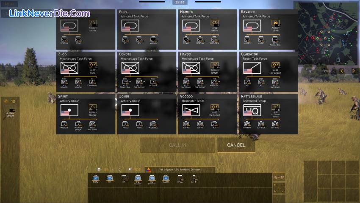Select the 3-63 Mechanized Task Force card
This screenshot has height=203, width=360.
click(x=86, y=72)
